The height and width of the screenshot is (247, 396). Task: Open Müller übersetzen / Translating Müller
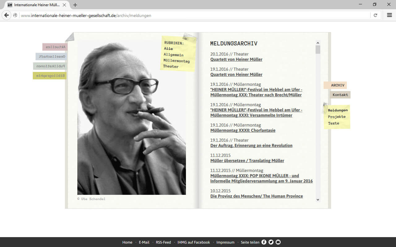[247, 161]
